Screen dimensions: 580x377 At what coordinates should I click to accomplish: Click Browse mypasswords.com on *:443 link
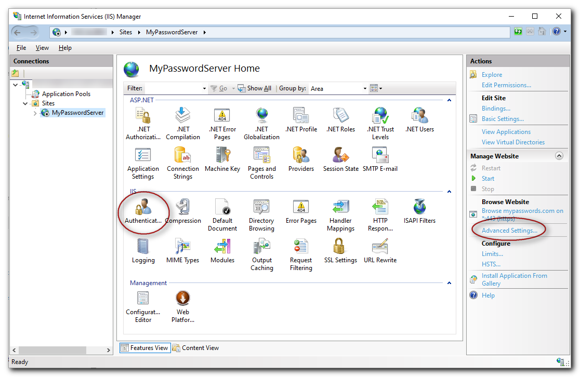point(522,215)
